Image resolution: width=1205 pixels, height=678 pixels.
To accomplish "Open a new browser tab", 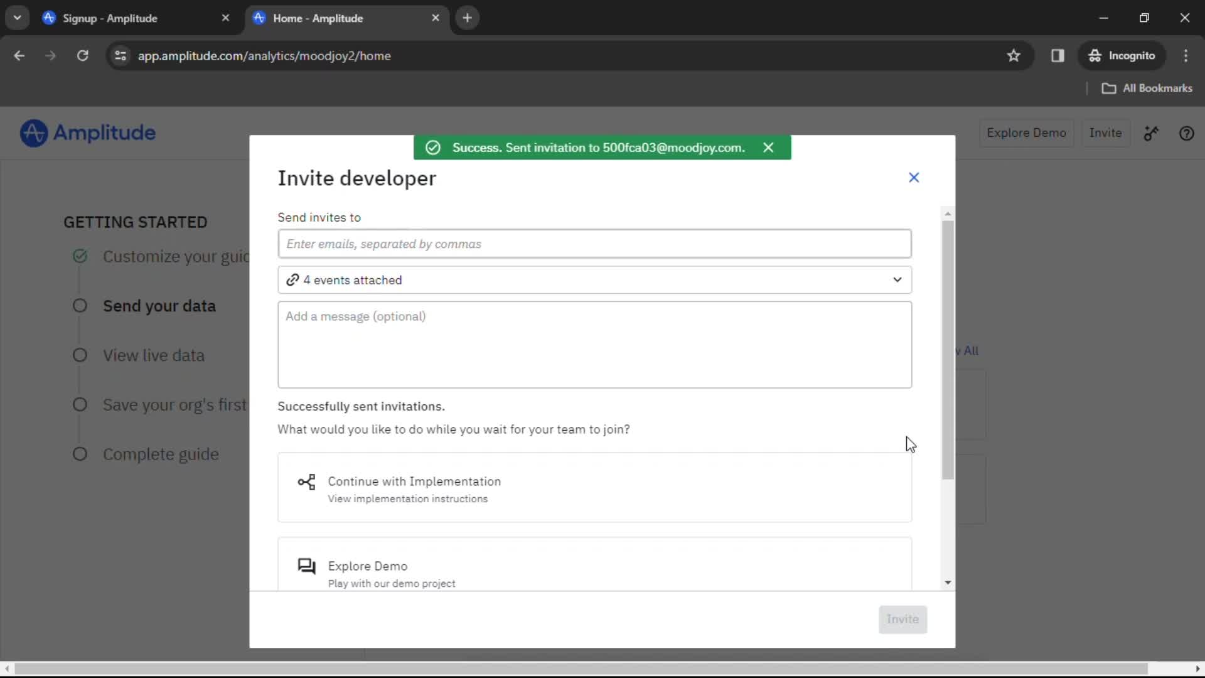I will pos(467,18).
